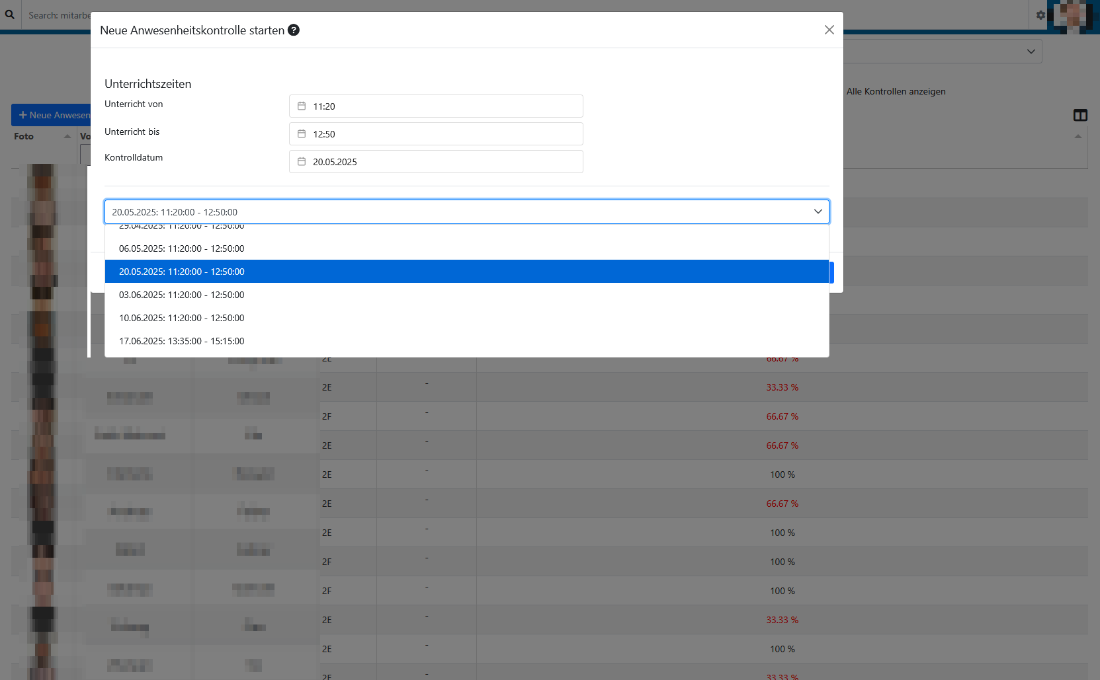This screenshot has height=680, width=1100.
Task: Click the help question mark icon
Action: pyautogui.click(x=294, y=30)
